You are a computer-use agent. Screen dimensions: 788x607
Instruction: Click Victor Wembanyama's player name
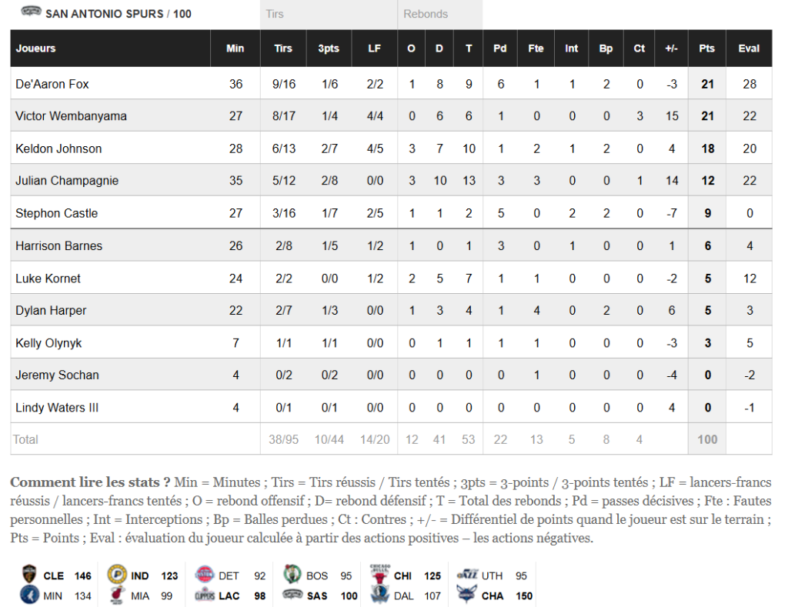tap(72, 116)
